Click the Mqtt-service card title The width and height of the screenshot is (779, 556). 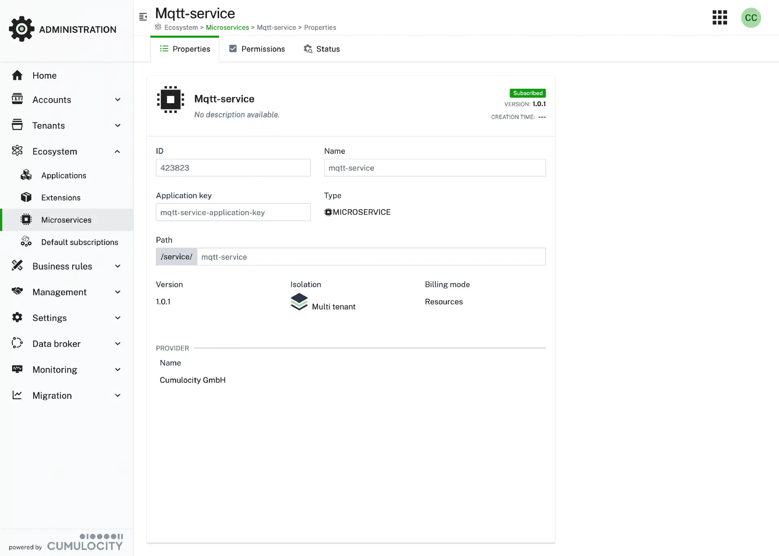(224, 99)
